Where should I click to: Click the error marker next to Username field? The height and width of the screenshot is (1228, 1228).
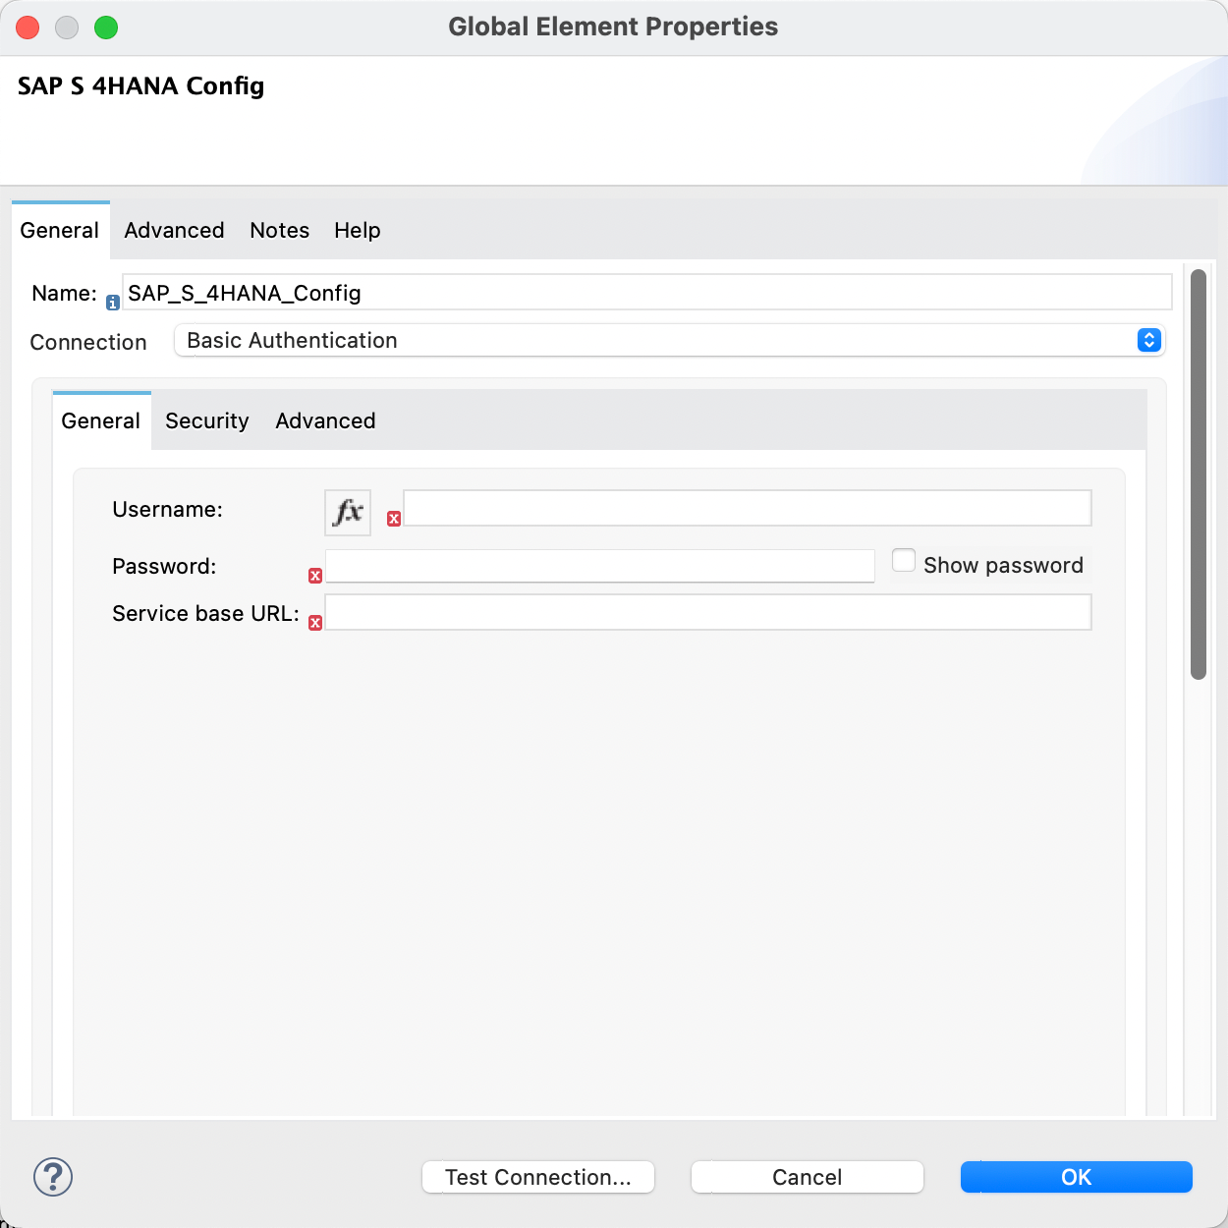(x=394, y=519)
